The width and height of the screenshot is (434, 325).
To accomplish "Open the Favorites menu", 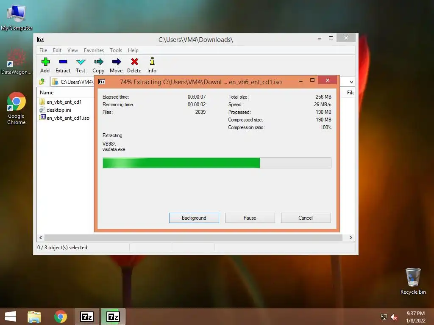I will [x=94, y=50].
